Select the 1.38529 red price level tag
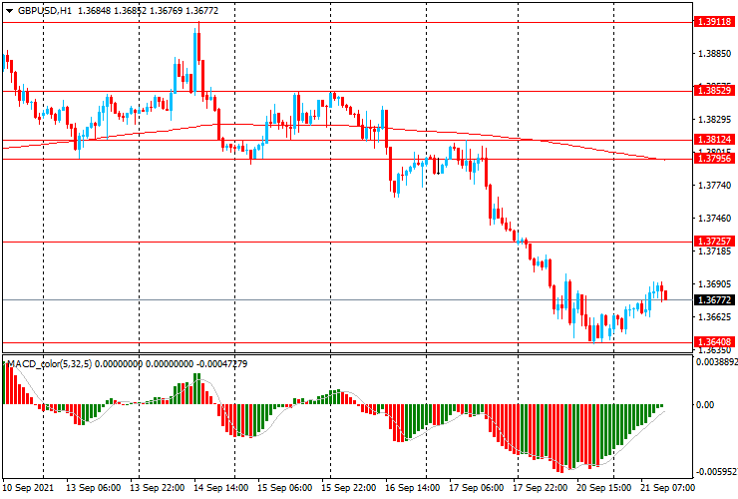Screen dimensions: 738x499 (x=714, y=91)
